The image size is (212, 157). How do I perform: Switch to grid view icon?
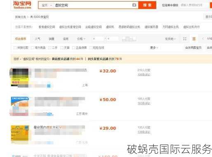coord(185,39)
